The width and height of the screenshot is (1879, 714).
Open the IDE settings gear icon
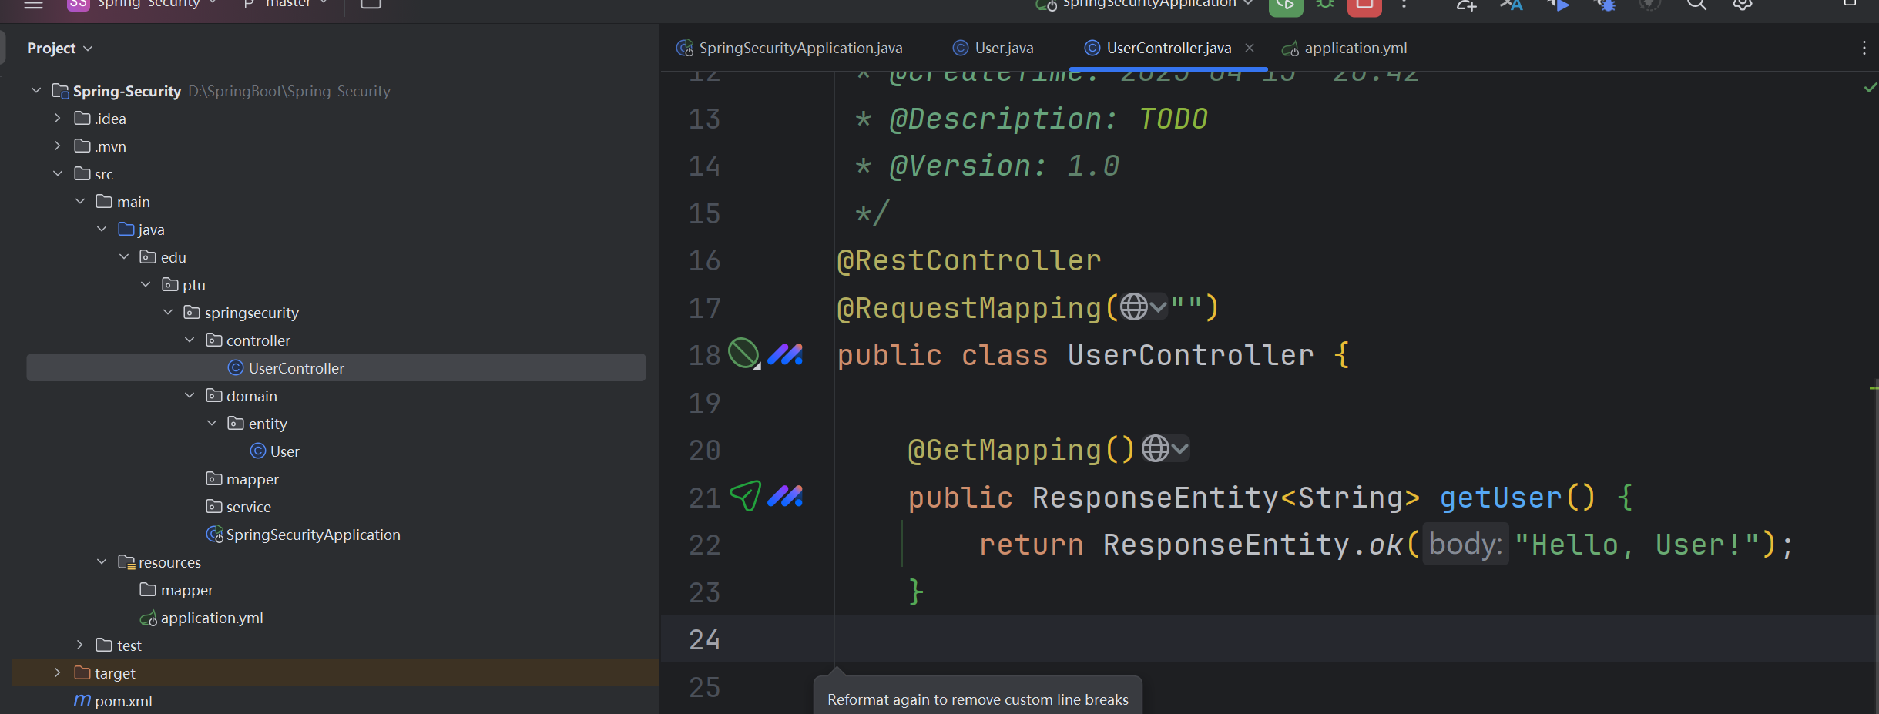1743,5
